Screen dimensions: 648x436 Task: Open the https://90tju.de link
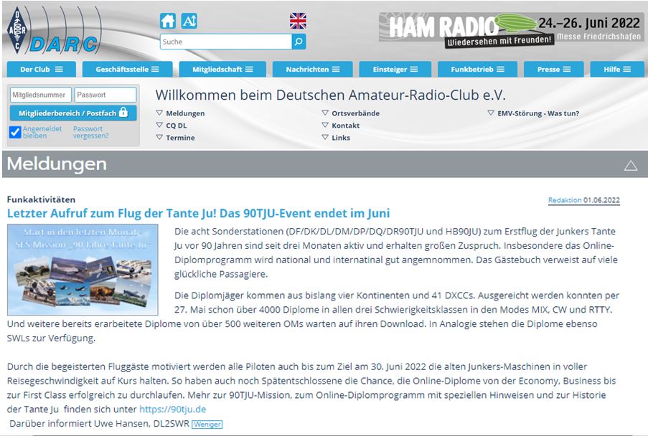click(x=172, y=409)
